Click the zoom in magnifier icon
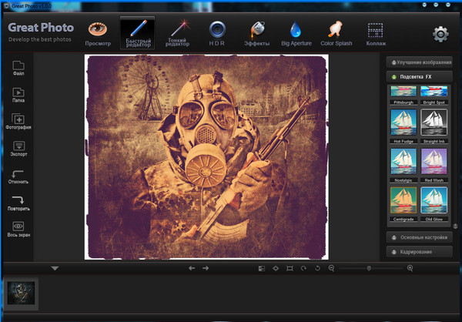The image size is (462, 322). [x=410, y=268]
